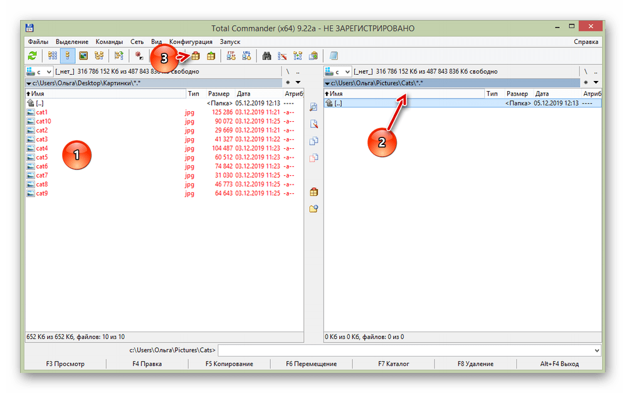Select file cat1 in left panel

[x=41, y=112]
